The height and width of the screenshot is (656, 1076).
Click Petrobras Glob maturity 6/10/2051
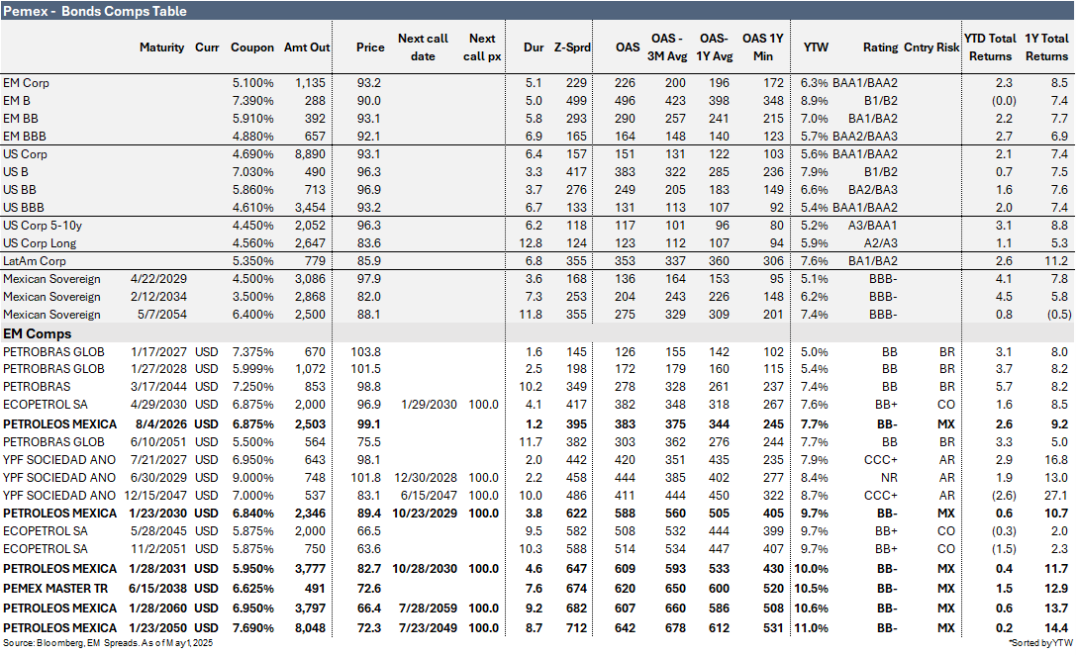coord(158,442)
